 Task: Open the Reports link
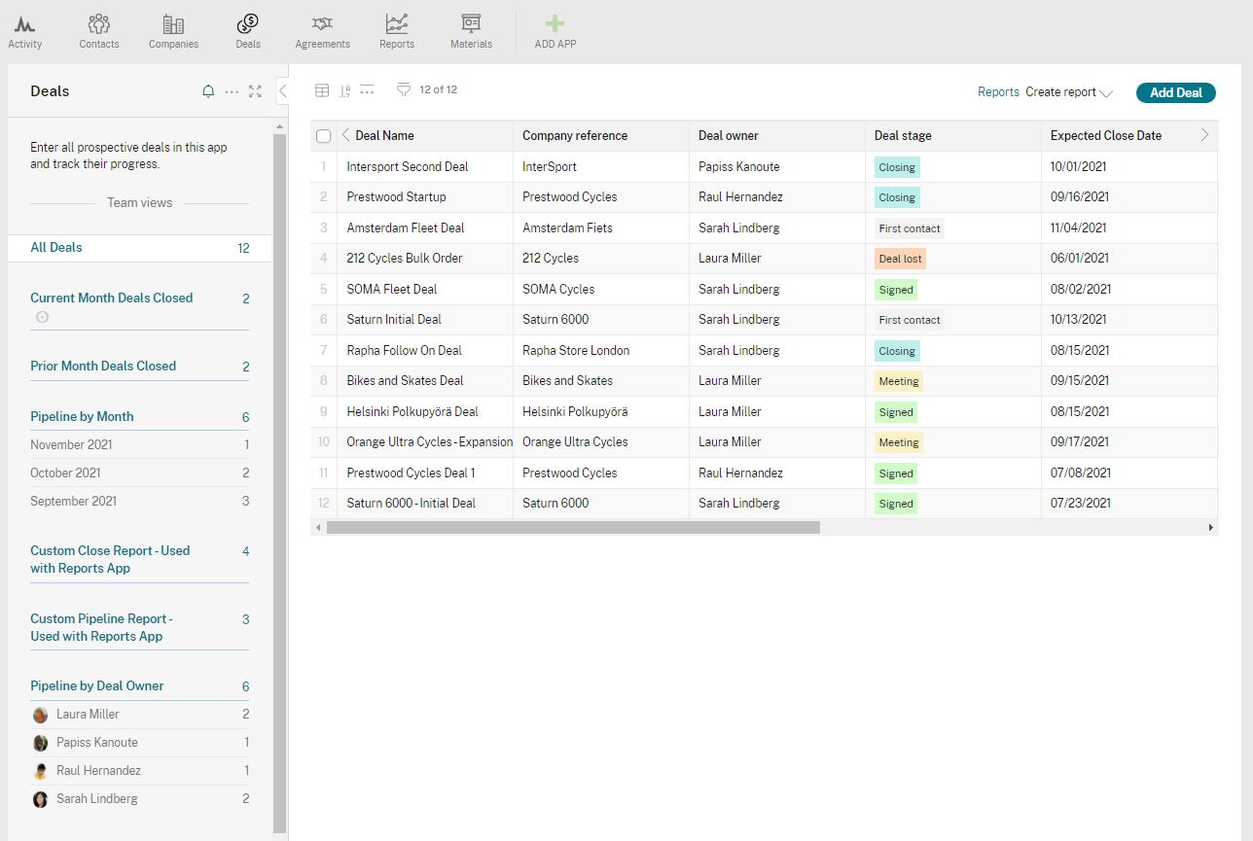pos(998,92)
